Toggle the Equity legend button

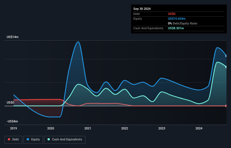33,140
